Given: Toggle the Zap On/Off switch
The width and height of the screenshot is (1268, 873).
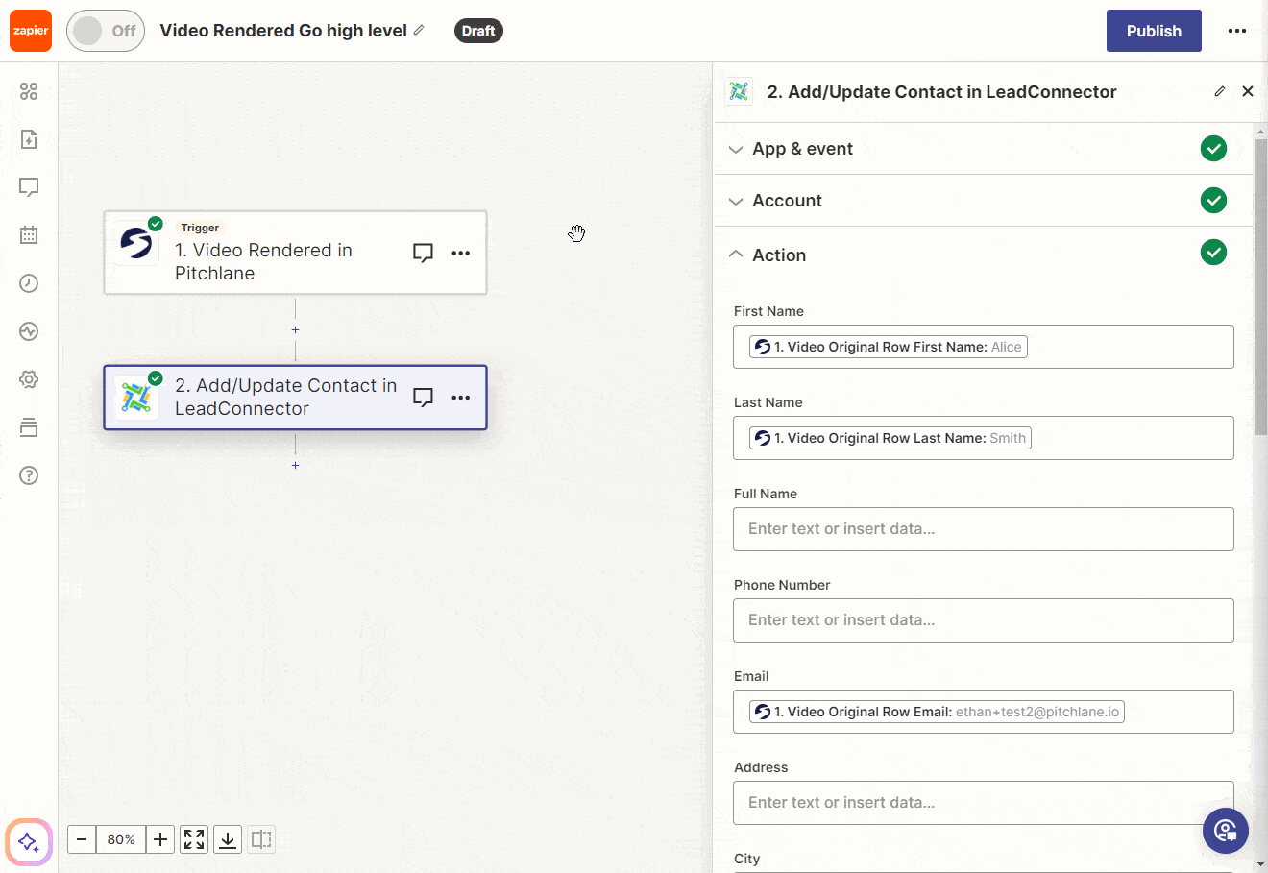Looking at the screenshot, I should 106,31.
